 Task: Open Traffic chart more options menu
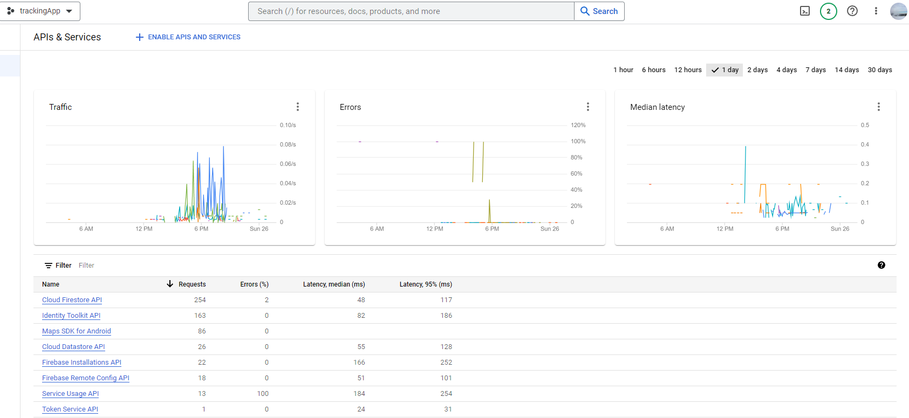(297, 107)
